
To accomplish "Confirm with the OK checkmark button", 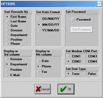I will click(x=66, y=89).
